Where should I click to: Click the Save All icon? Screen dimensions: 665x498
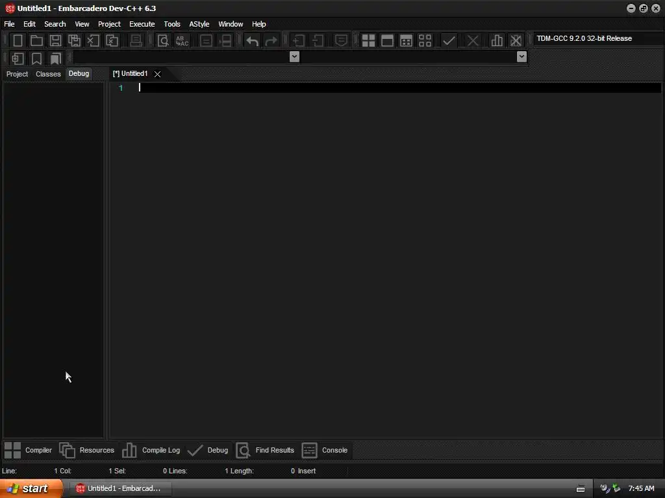coord(74,41)
